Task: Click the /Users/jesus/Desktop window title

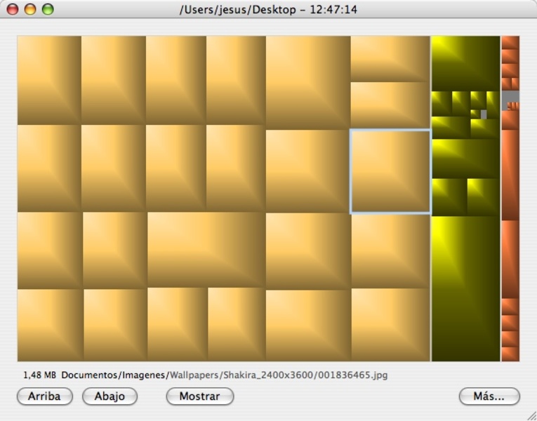Action: coord(237,10)
